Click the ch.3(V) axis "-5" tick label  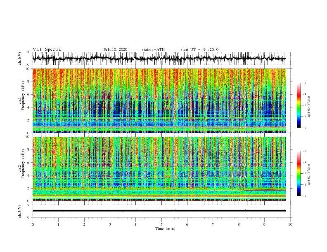tap(28, 218)
